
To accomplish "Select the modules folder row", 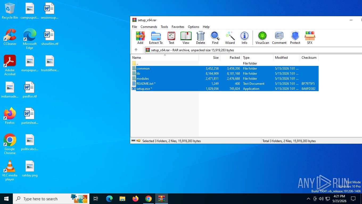I will point(225,79).
